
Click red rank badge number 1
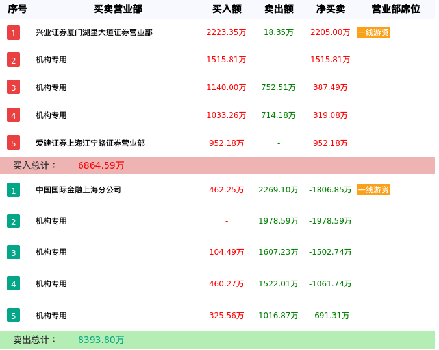click(x=14, y=32)
